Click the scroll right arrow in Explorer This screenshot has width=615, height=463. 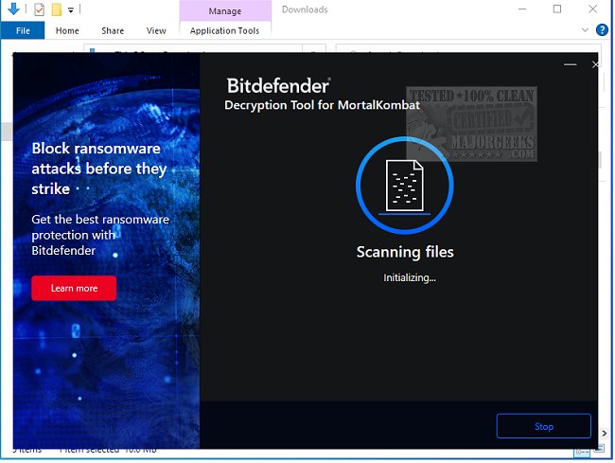605,433
